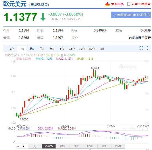Click the DEA: 0.0034 label
Screen dimensions: 152x150
click(46, 128)
